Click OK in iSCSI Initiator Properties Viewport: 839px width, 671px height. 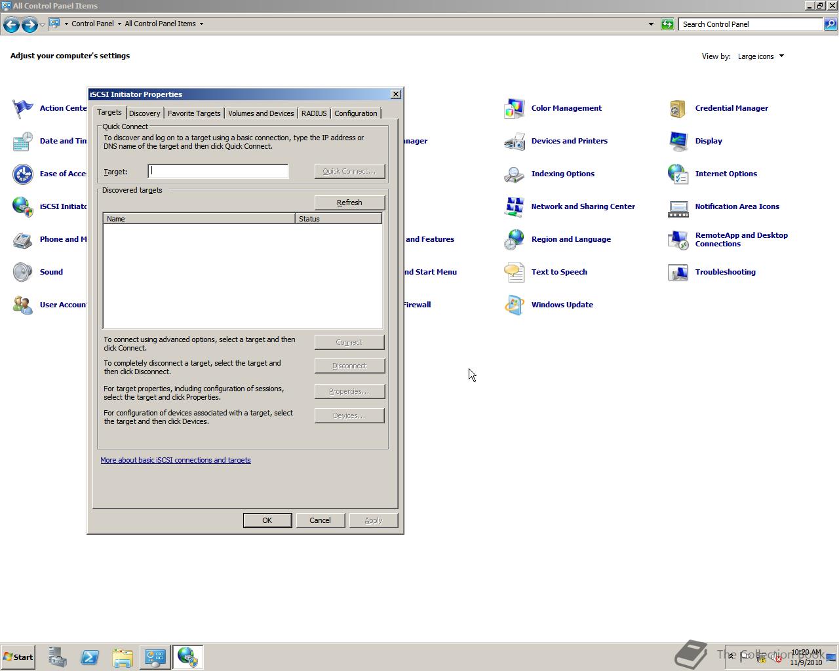(267, 520)
